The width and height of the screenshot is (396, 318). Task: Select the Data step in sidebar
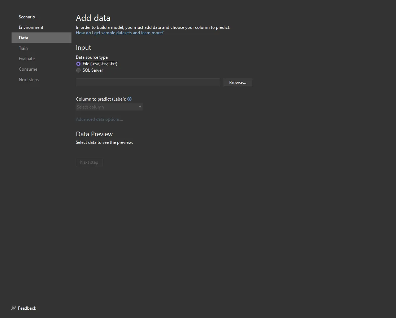pos(23,38)
